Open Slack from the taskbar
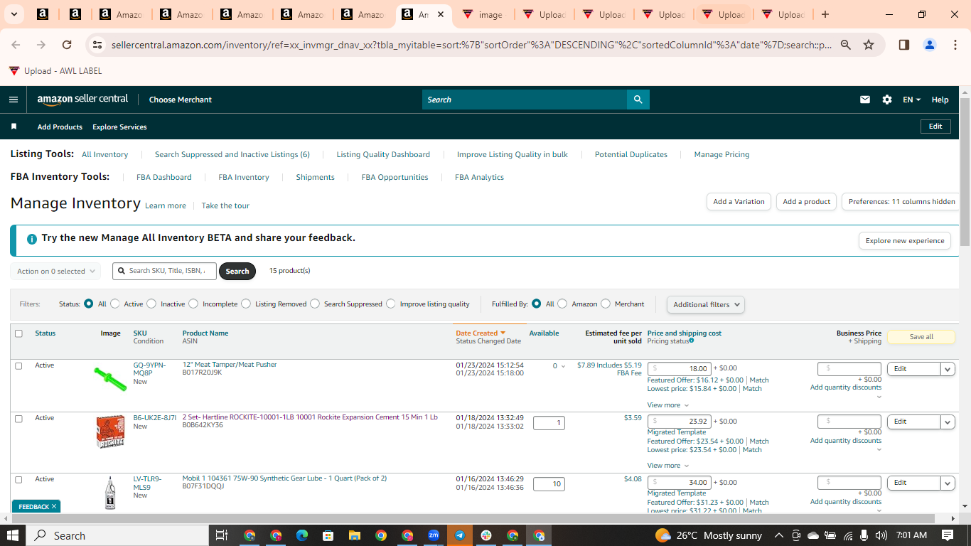 (486, 535)
